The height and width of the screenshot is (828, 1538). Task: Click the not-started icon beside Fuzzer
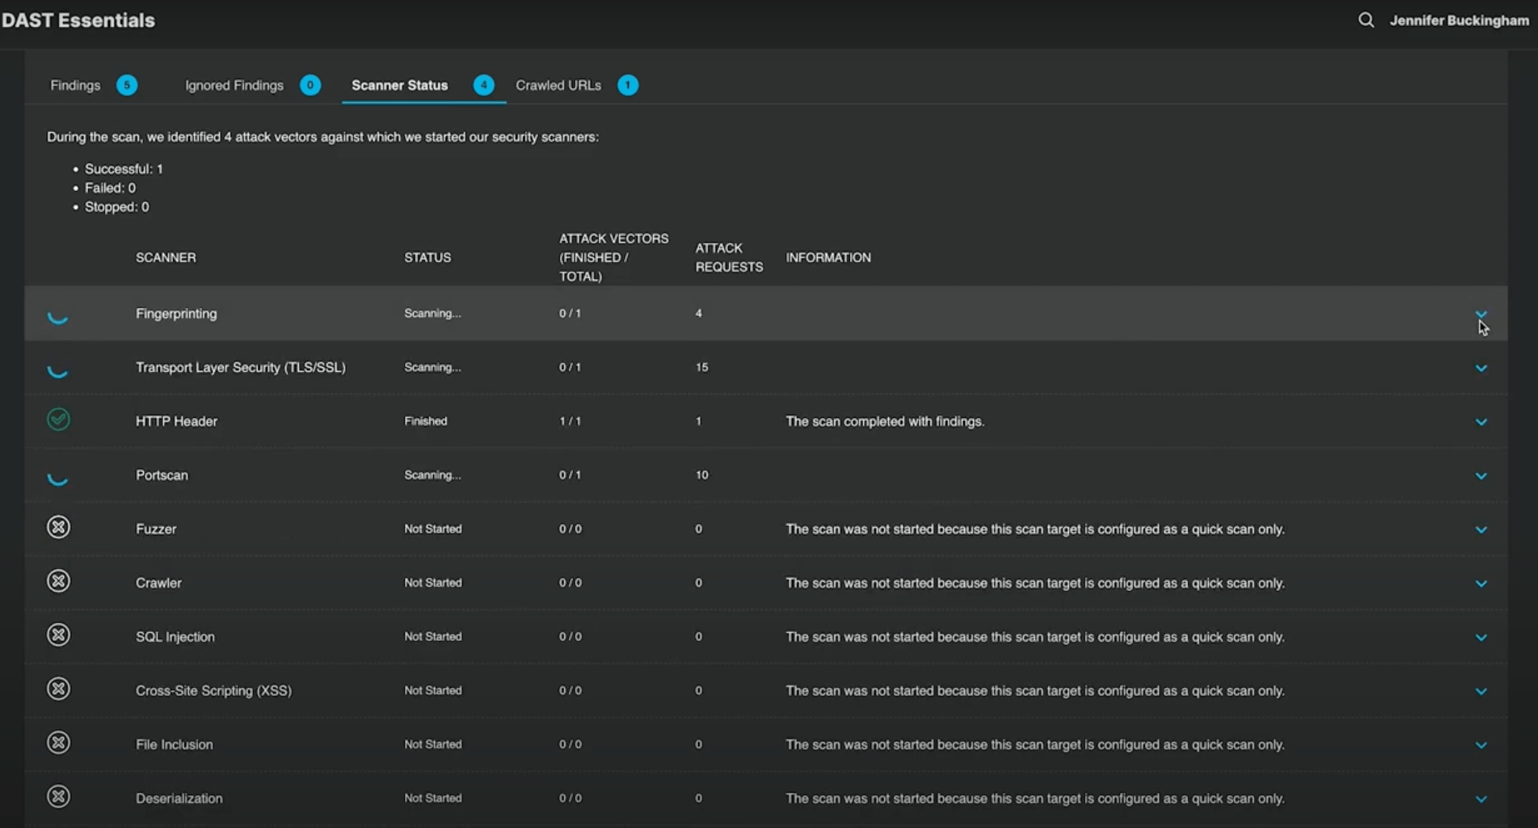coord(59,527)
